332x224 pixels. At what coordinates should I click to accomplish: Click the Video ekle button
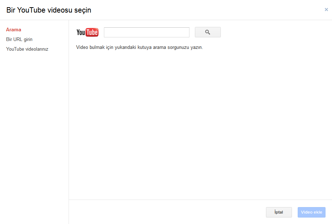[311, 212]
